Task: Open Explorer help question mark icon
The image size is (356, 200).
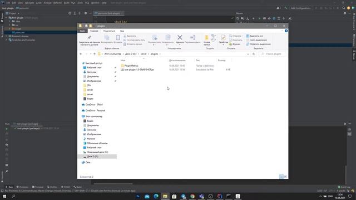Action: pyautogui.click(x=286, y=31)
